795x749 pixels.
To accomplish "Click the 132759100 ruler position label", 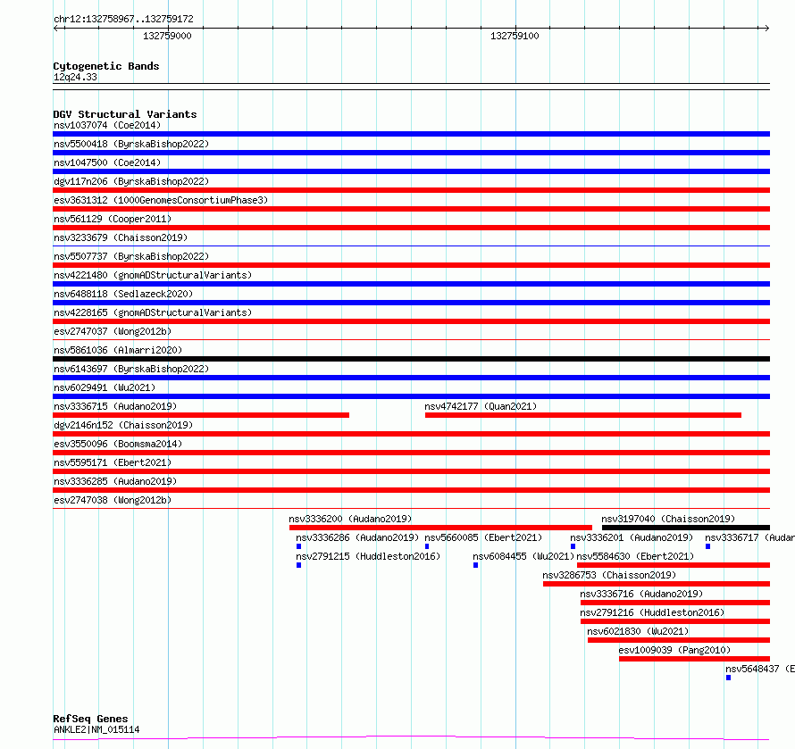I will pyautogui.click(x=515, y=36).
